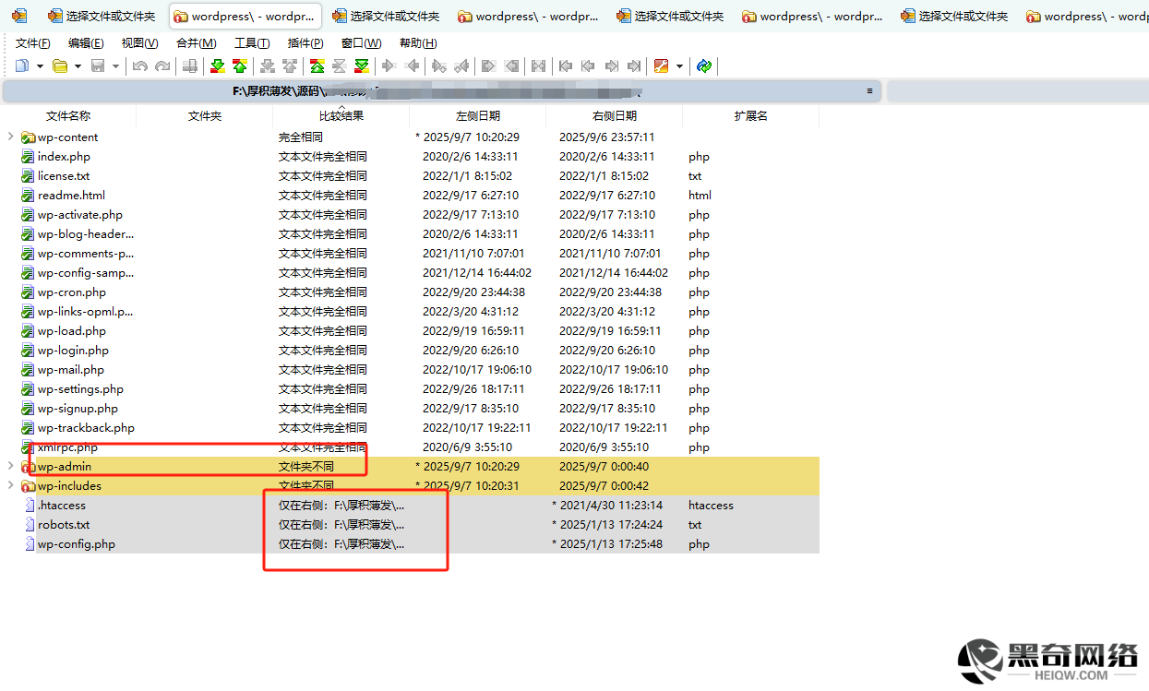The image size is (1149, 691).
Task: Sort by the 右侧日期 column header
Action: [x=615, y=116]
